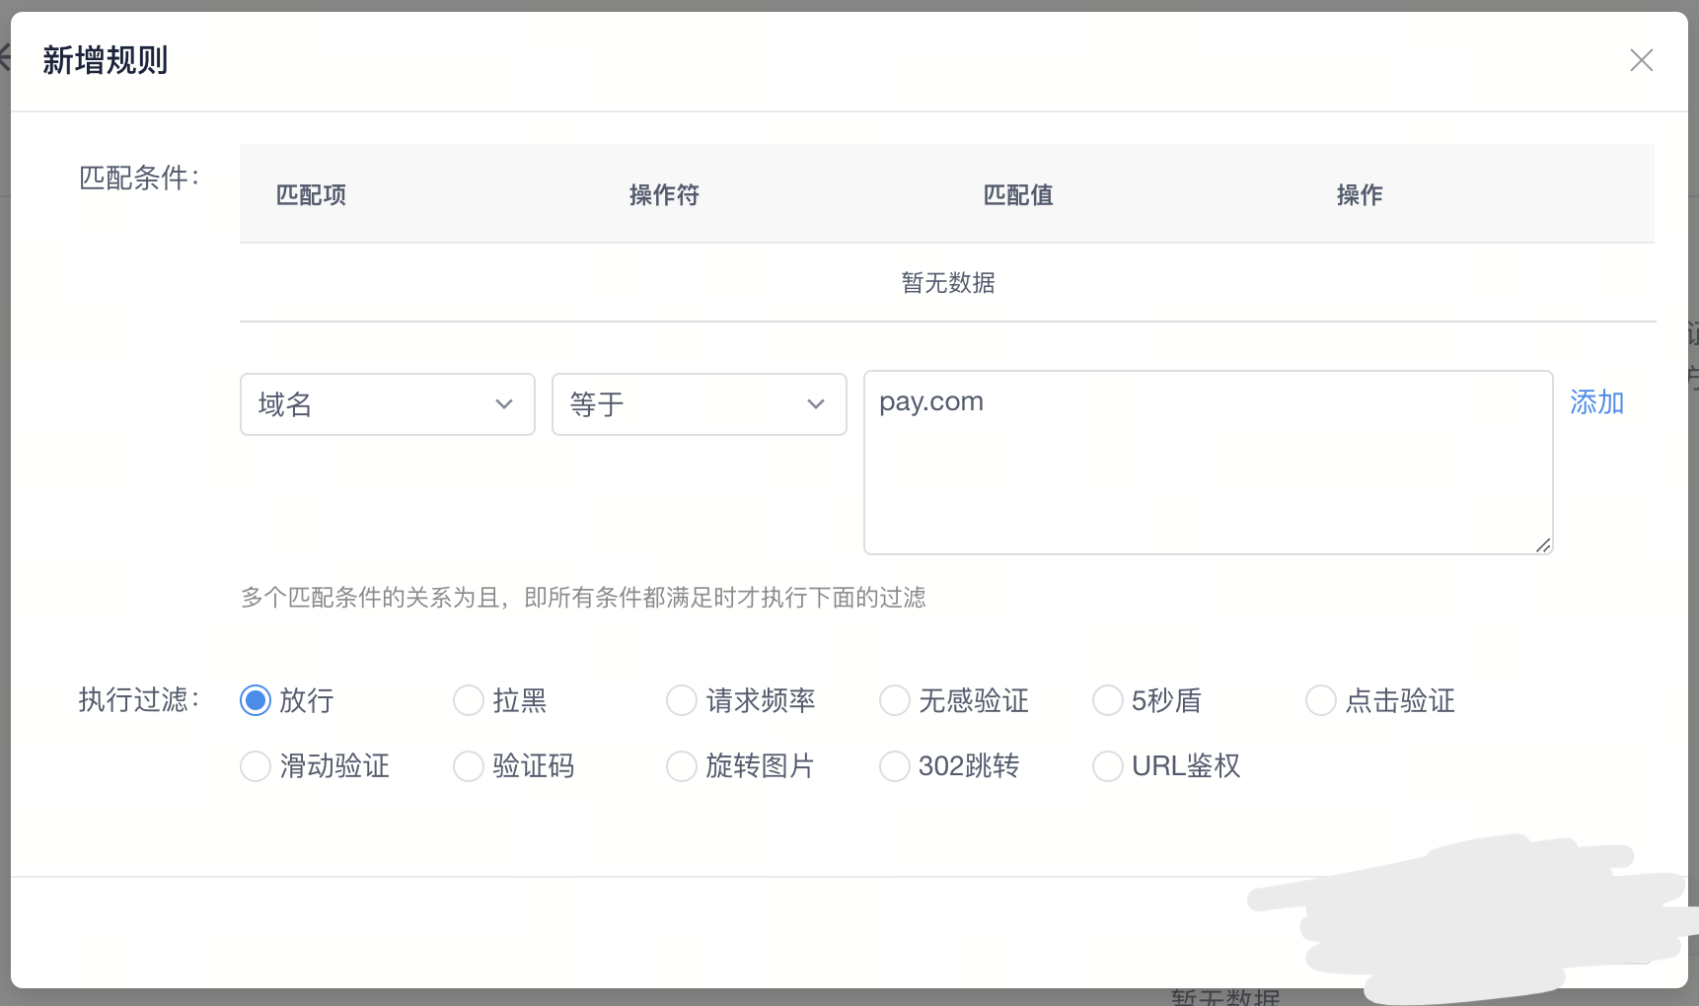Select the 放行 radio button
This screenshot has height=1006, width=1699.
(255, 700)
